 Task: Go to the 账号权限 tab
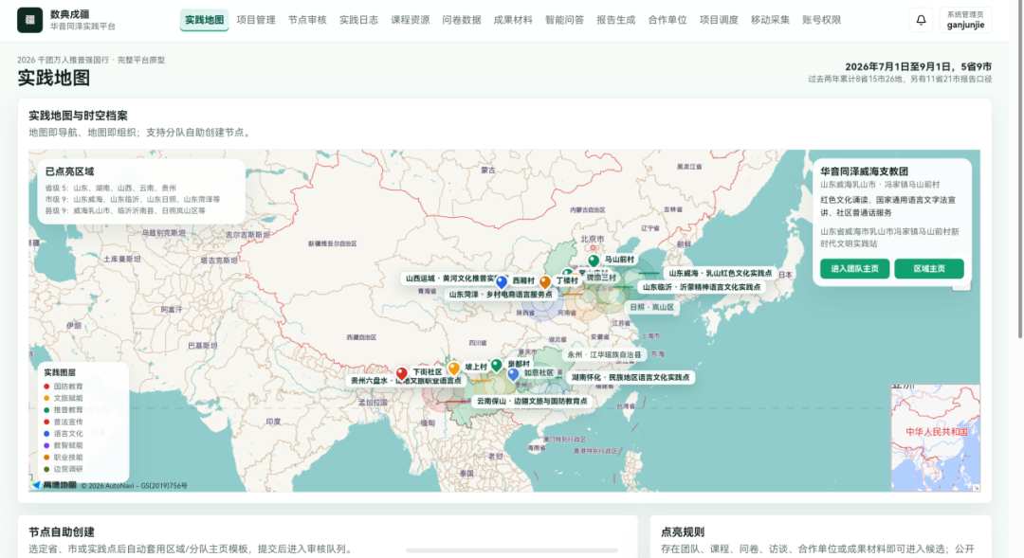(x=821, y=20)
